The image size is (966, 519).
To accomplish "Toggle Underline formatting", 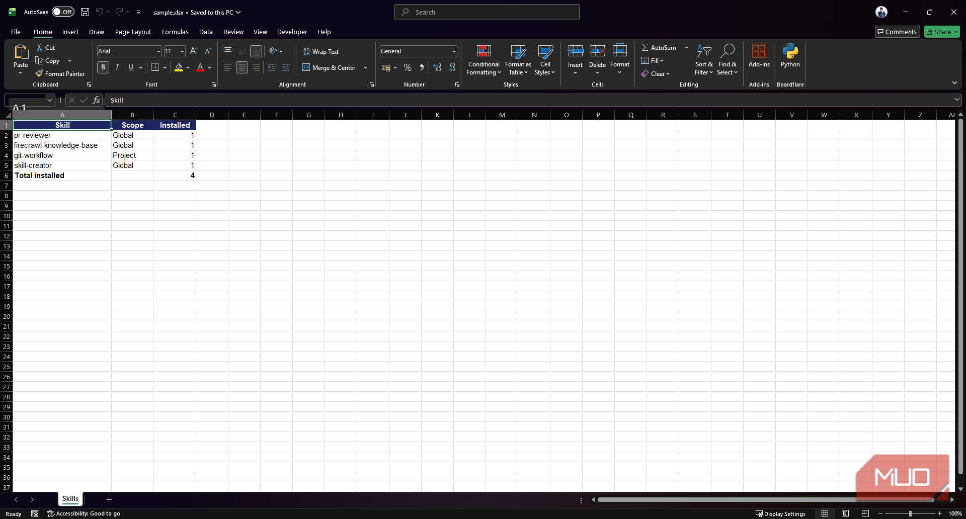I will tap(131, 67).
